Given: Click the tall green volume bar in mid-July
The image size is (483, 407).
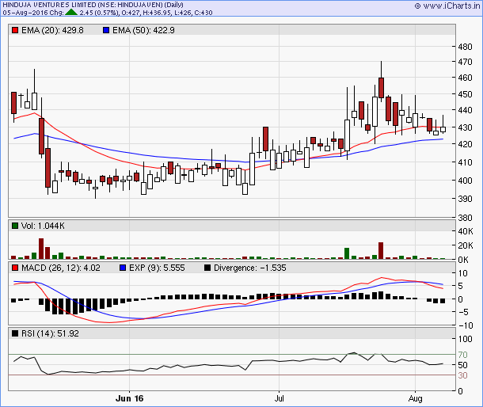Looking at the screenshot, I should [x=347, y=253].
